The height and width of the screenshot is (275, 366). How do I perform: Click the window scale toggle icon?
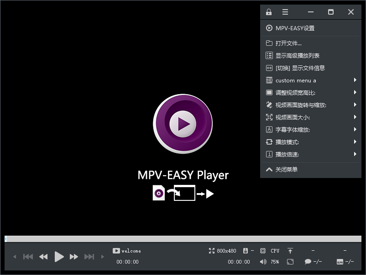[290, 262]
